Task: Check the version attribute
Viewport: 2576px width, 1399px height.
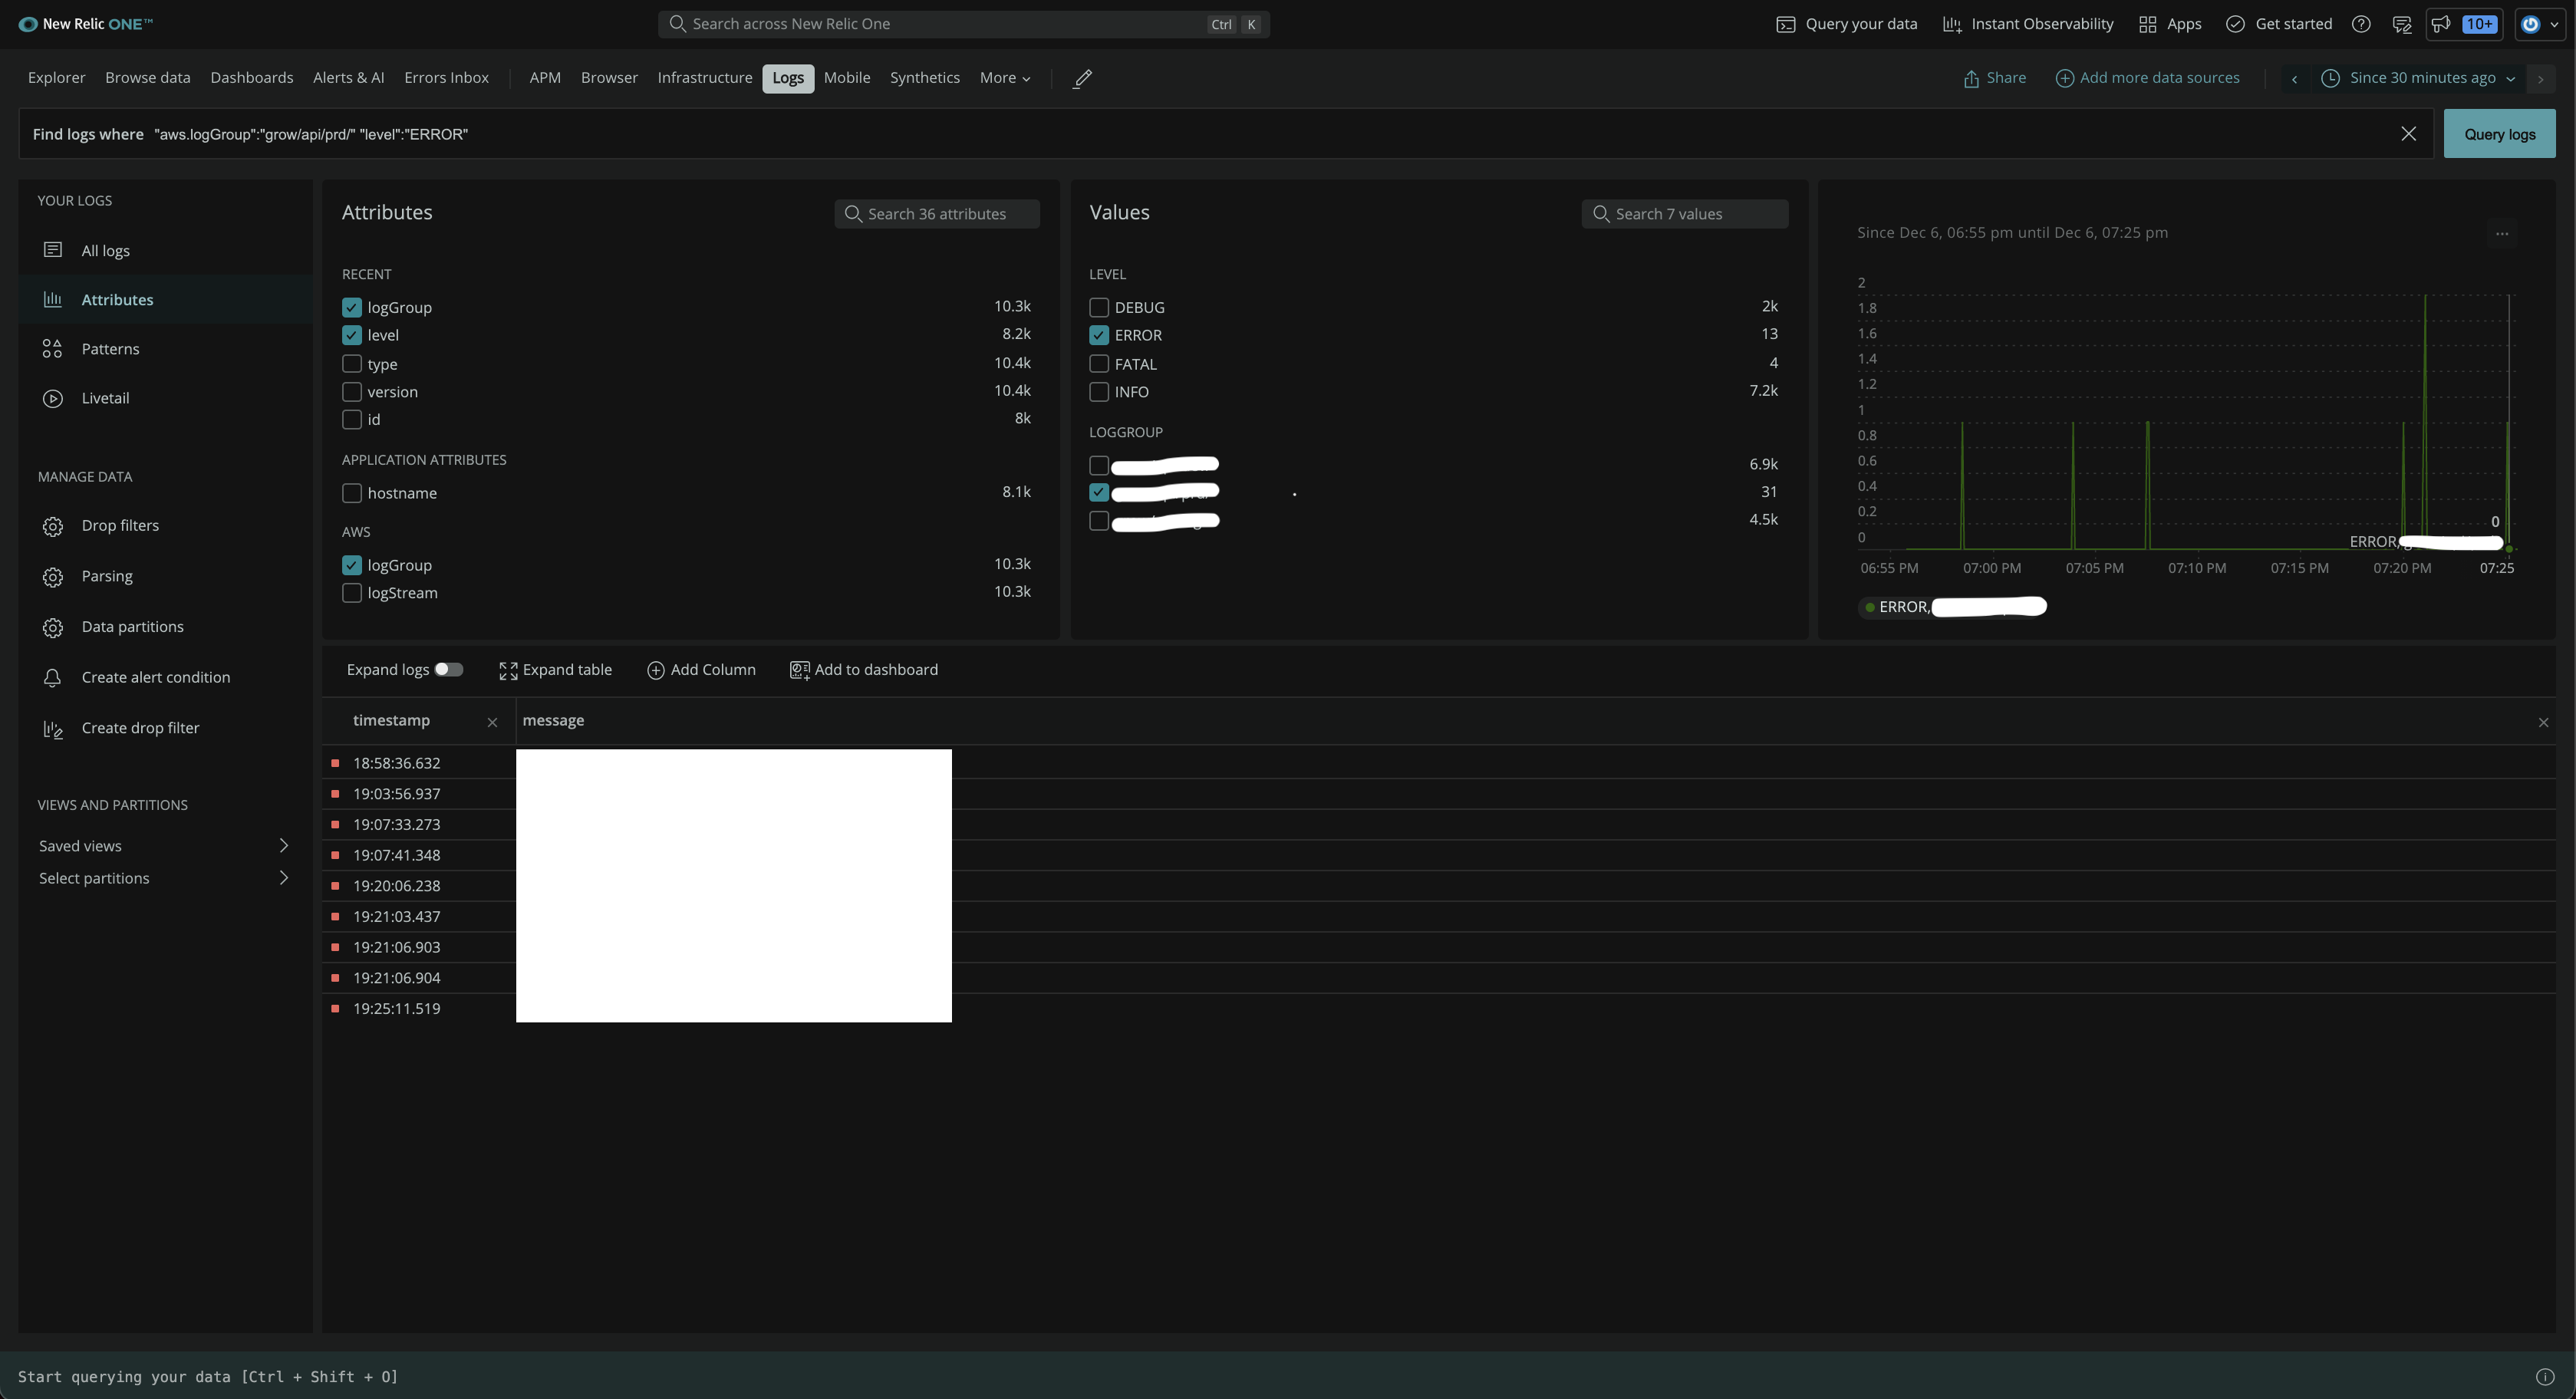Action: pyautogui.click(x=352, y=392)
